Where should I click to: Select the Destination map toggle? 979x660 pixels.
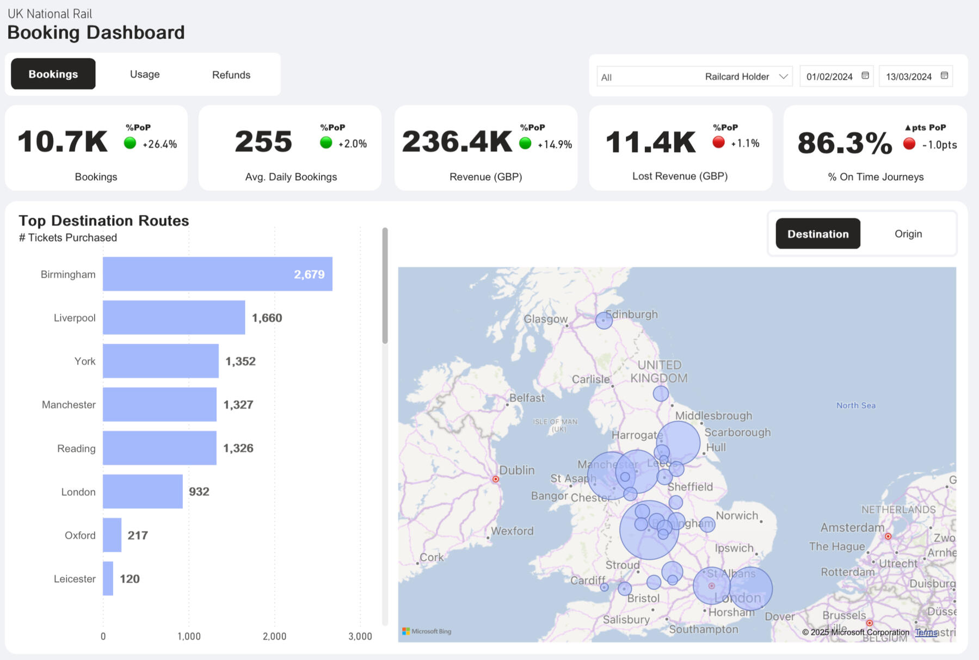(817, 234)
